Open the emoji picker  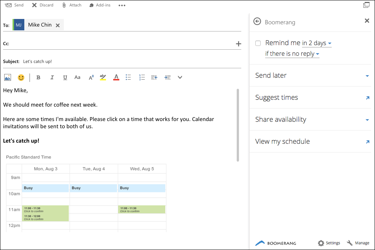coord(21,77)
